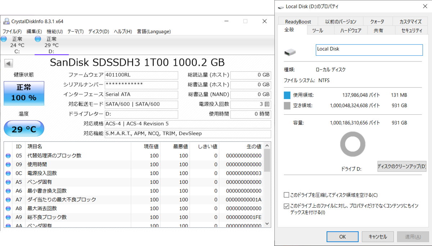432x246 pixels.
Task: Switch to the セキュリティ tab
Action: pos(412,31)
